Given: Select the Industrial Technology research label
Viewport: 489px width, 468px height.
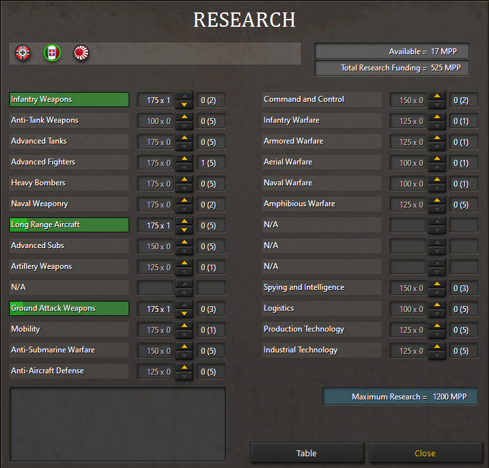Looking at the screenshot, I should tap(321, 350).
